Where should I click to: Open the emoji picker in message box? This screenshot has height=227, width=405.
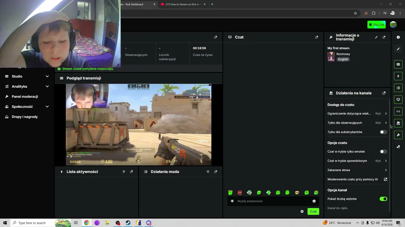click(314, 201)
